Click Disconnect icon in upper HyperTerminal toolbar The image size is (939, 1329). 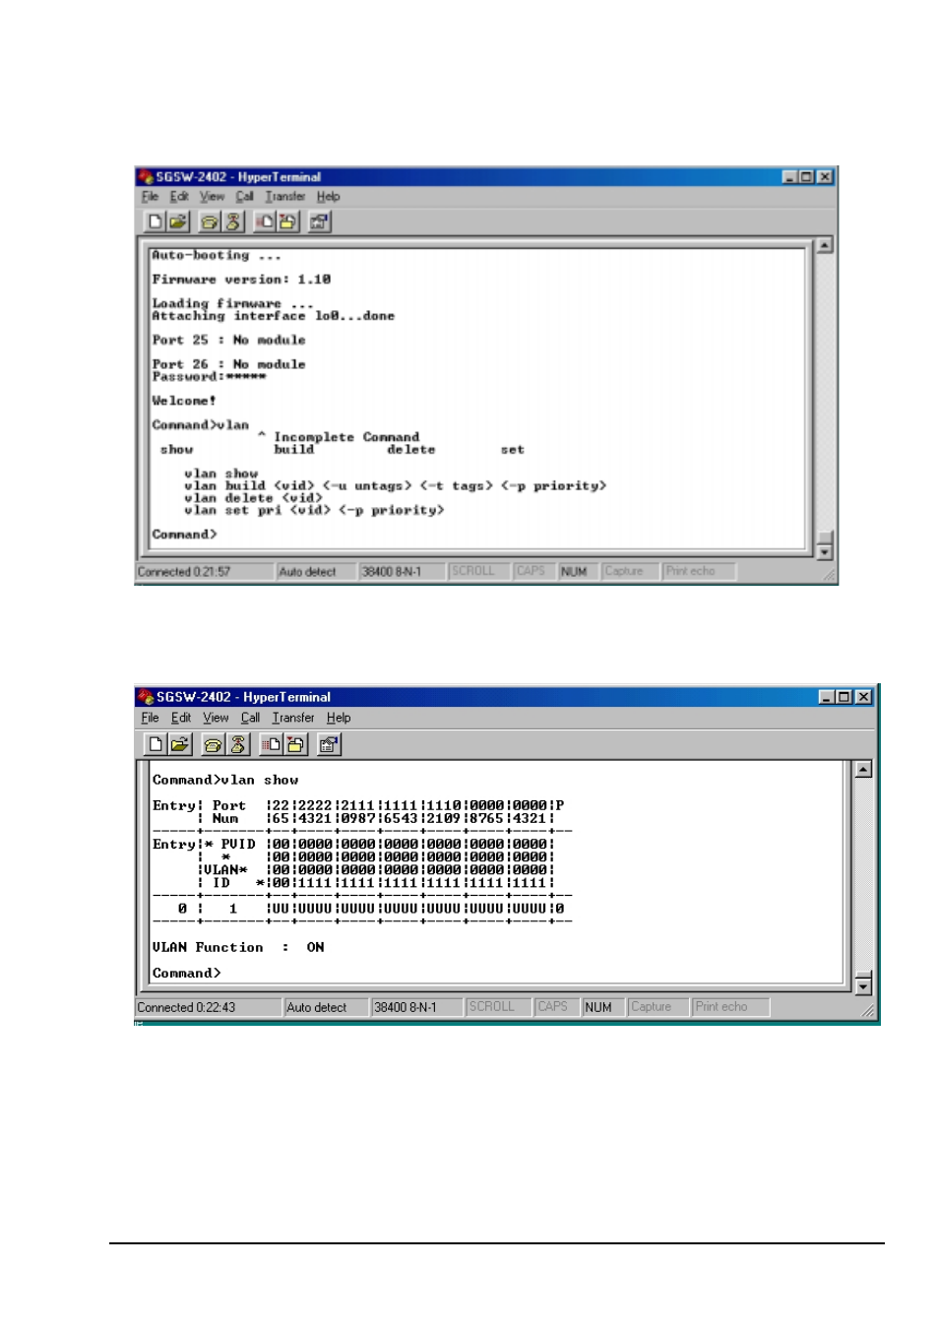[232, 221]
